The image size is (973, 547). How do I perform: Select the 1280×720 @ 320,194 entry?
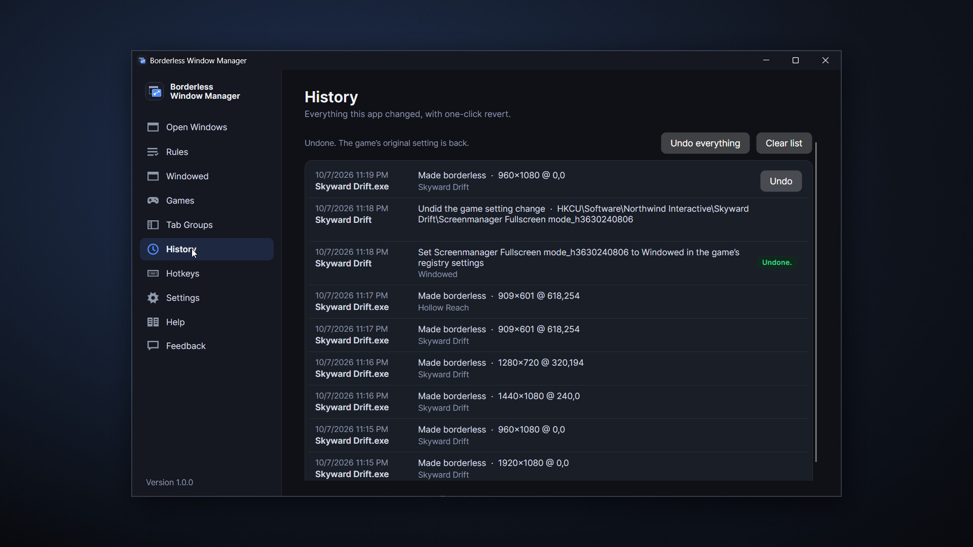(x=558, y=368)
